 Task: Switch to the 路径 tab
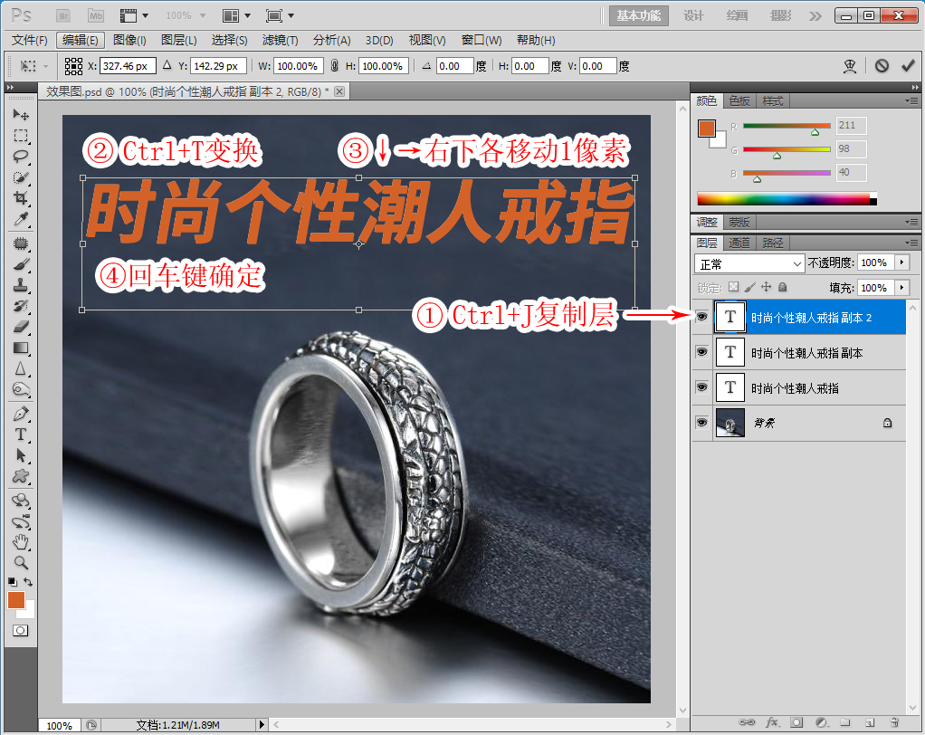pyautogui.click(x=772, y=243)
